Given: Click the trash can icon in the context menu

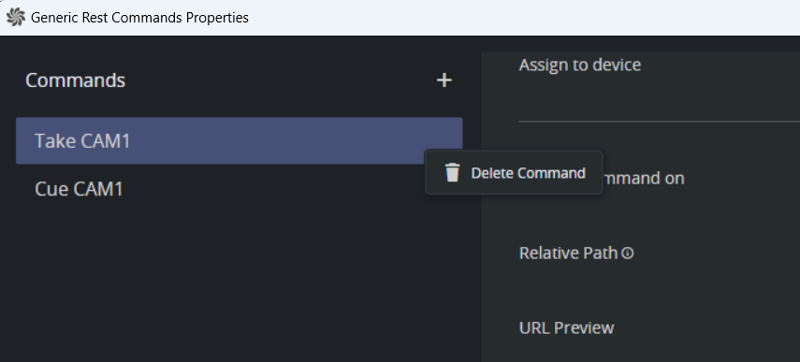Looking at the screenshot, I should point(452,172).
